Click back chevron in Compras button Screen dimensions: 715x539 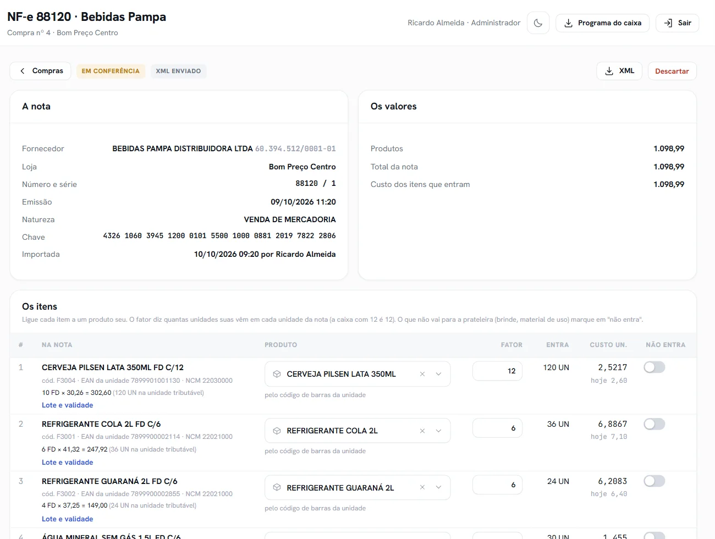pyautogui.click(x=23, y=71)
